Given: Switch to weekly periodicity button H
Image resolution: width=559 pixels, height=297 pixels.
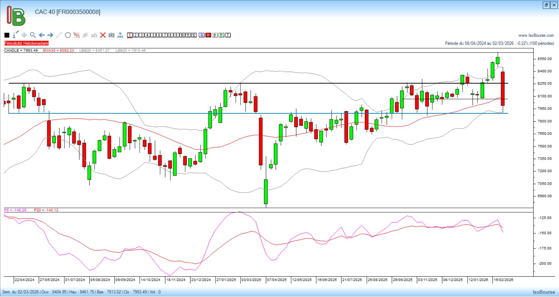Looking at the screenshot, I should [208, 35].
